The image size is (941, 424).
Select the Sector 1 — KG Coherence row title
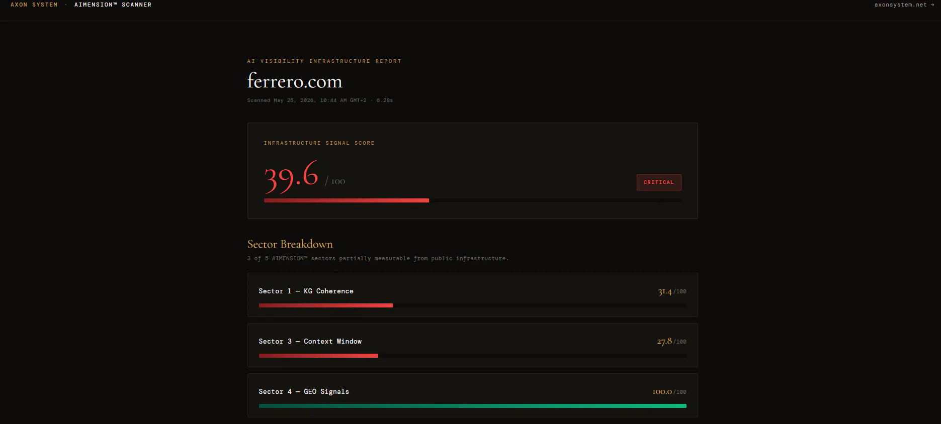coord(306,291)
